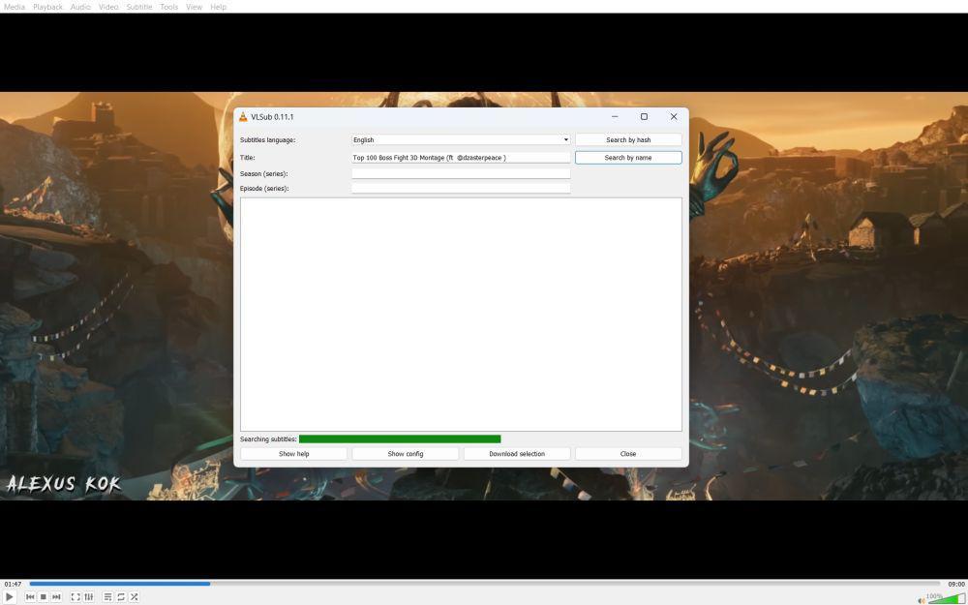
Task: Toggle fullscreen video mode
Action: click(76, 597)
